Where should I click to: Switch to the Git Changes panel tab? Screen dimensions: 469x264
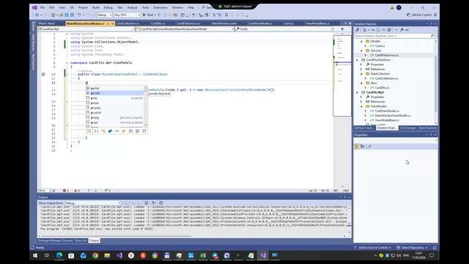pyautogui.click(x=407, y=128)
